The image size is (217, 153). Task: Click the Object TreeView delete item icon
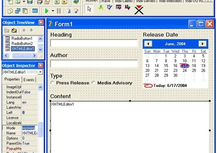[14, 30]
